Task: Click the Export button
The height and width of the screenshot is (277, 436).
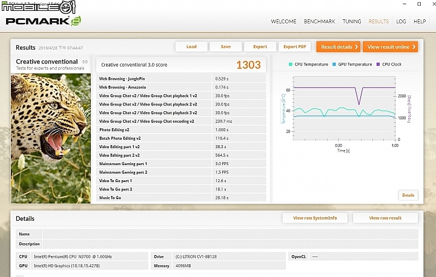Action: click(260, 47)
